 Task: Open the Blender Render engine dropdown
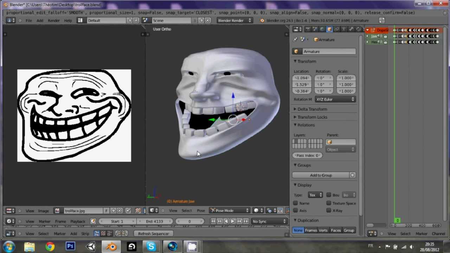pos(234,20)
